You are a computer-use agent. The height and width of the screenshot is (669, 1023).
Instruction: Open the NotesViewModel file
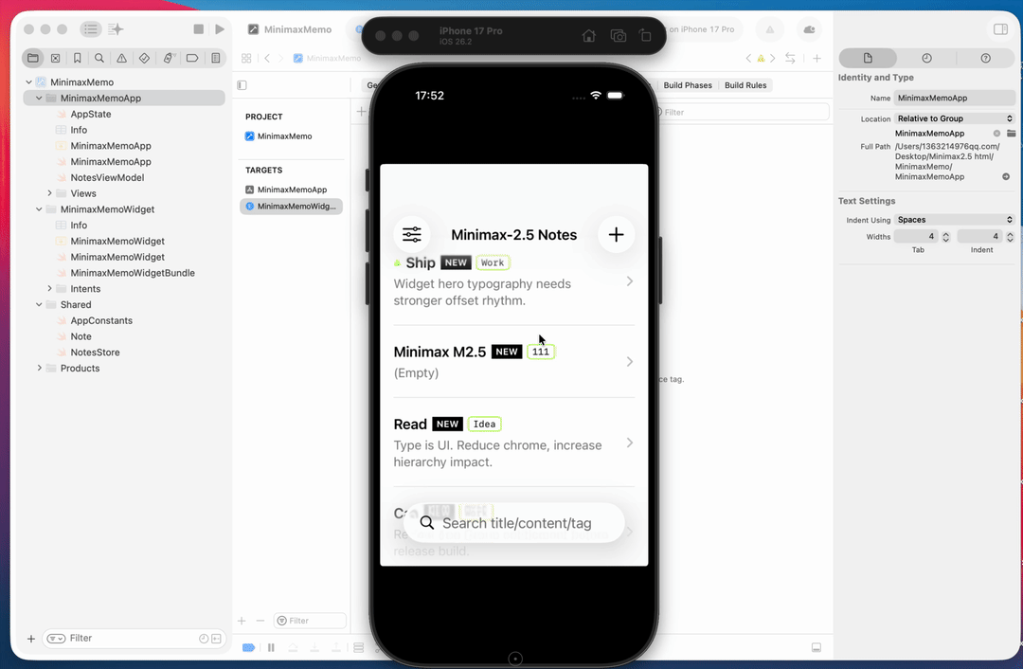107,177
